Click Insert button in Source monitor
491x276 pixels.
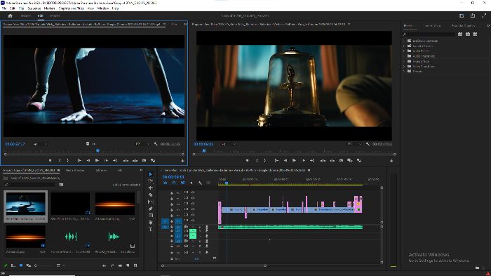pyautogui.click(x=126, y=161)
